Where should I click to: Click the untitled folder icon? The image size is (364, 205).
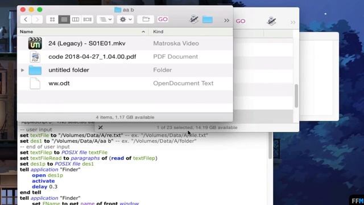coord(35,70)
